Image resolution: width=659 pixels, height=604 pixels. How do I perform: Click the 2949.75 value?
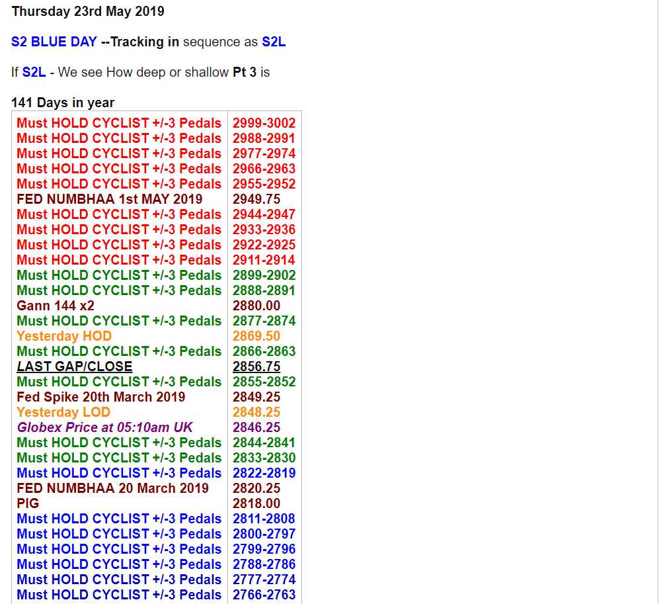click(x=256, y=199)
